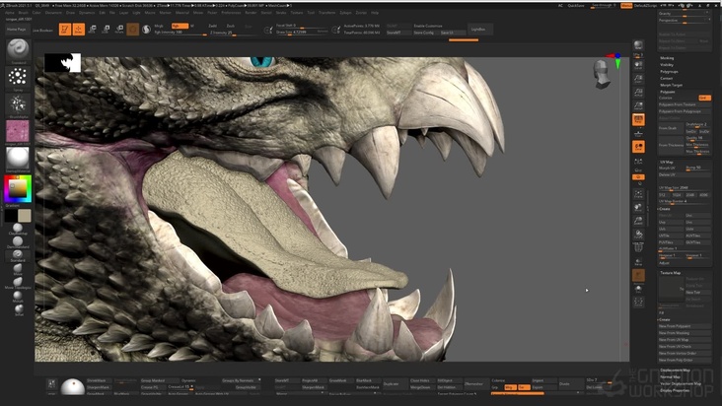
Task: Select the beige main color swatch
Action: [25, 215]
